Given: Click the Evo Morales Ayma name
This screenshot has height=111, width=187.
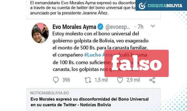Looking at the screenshot, I should (74, 27).
